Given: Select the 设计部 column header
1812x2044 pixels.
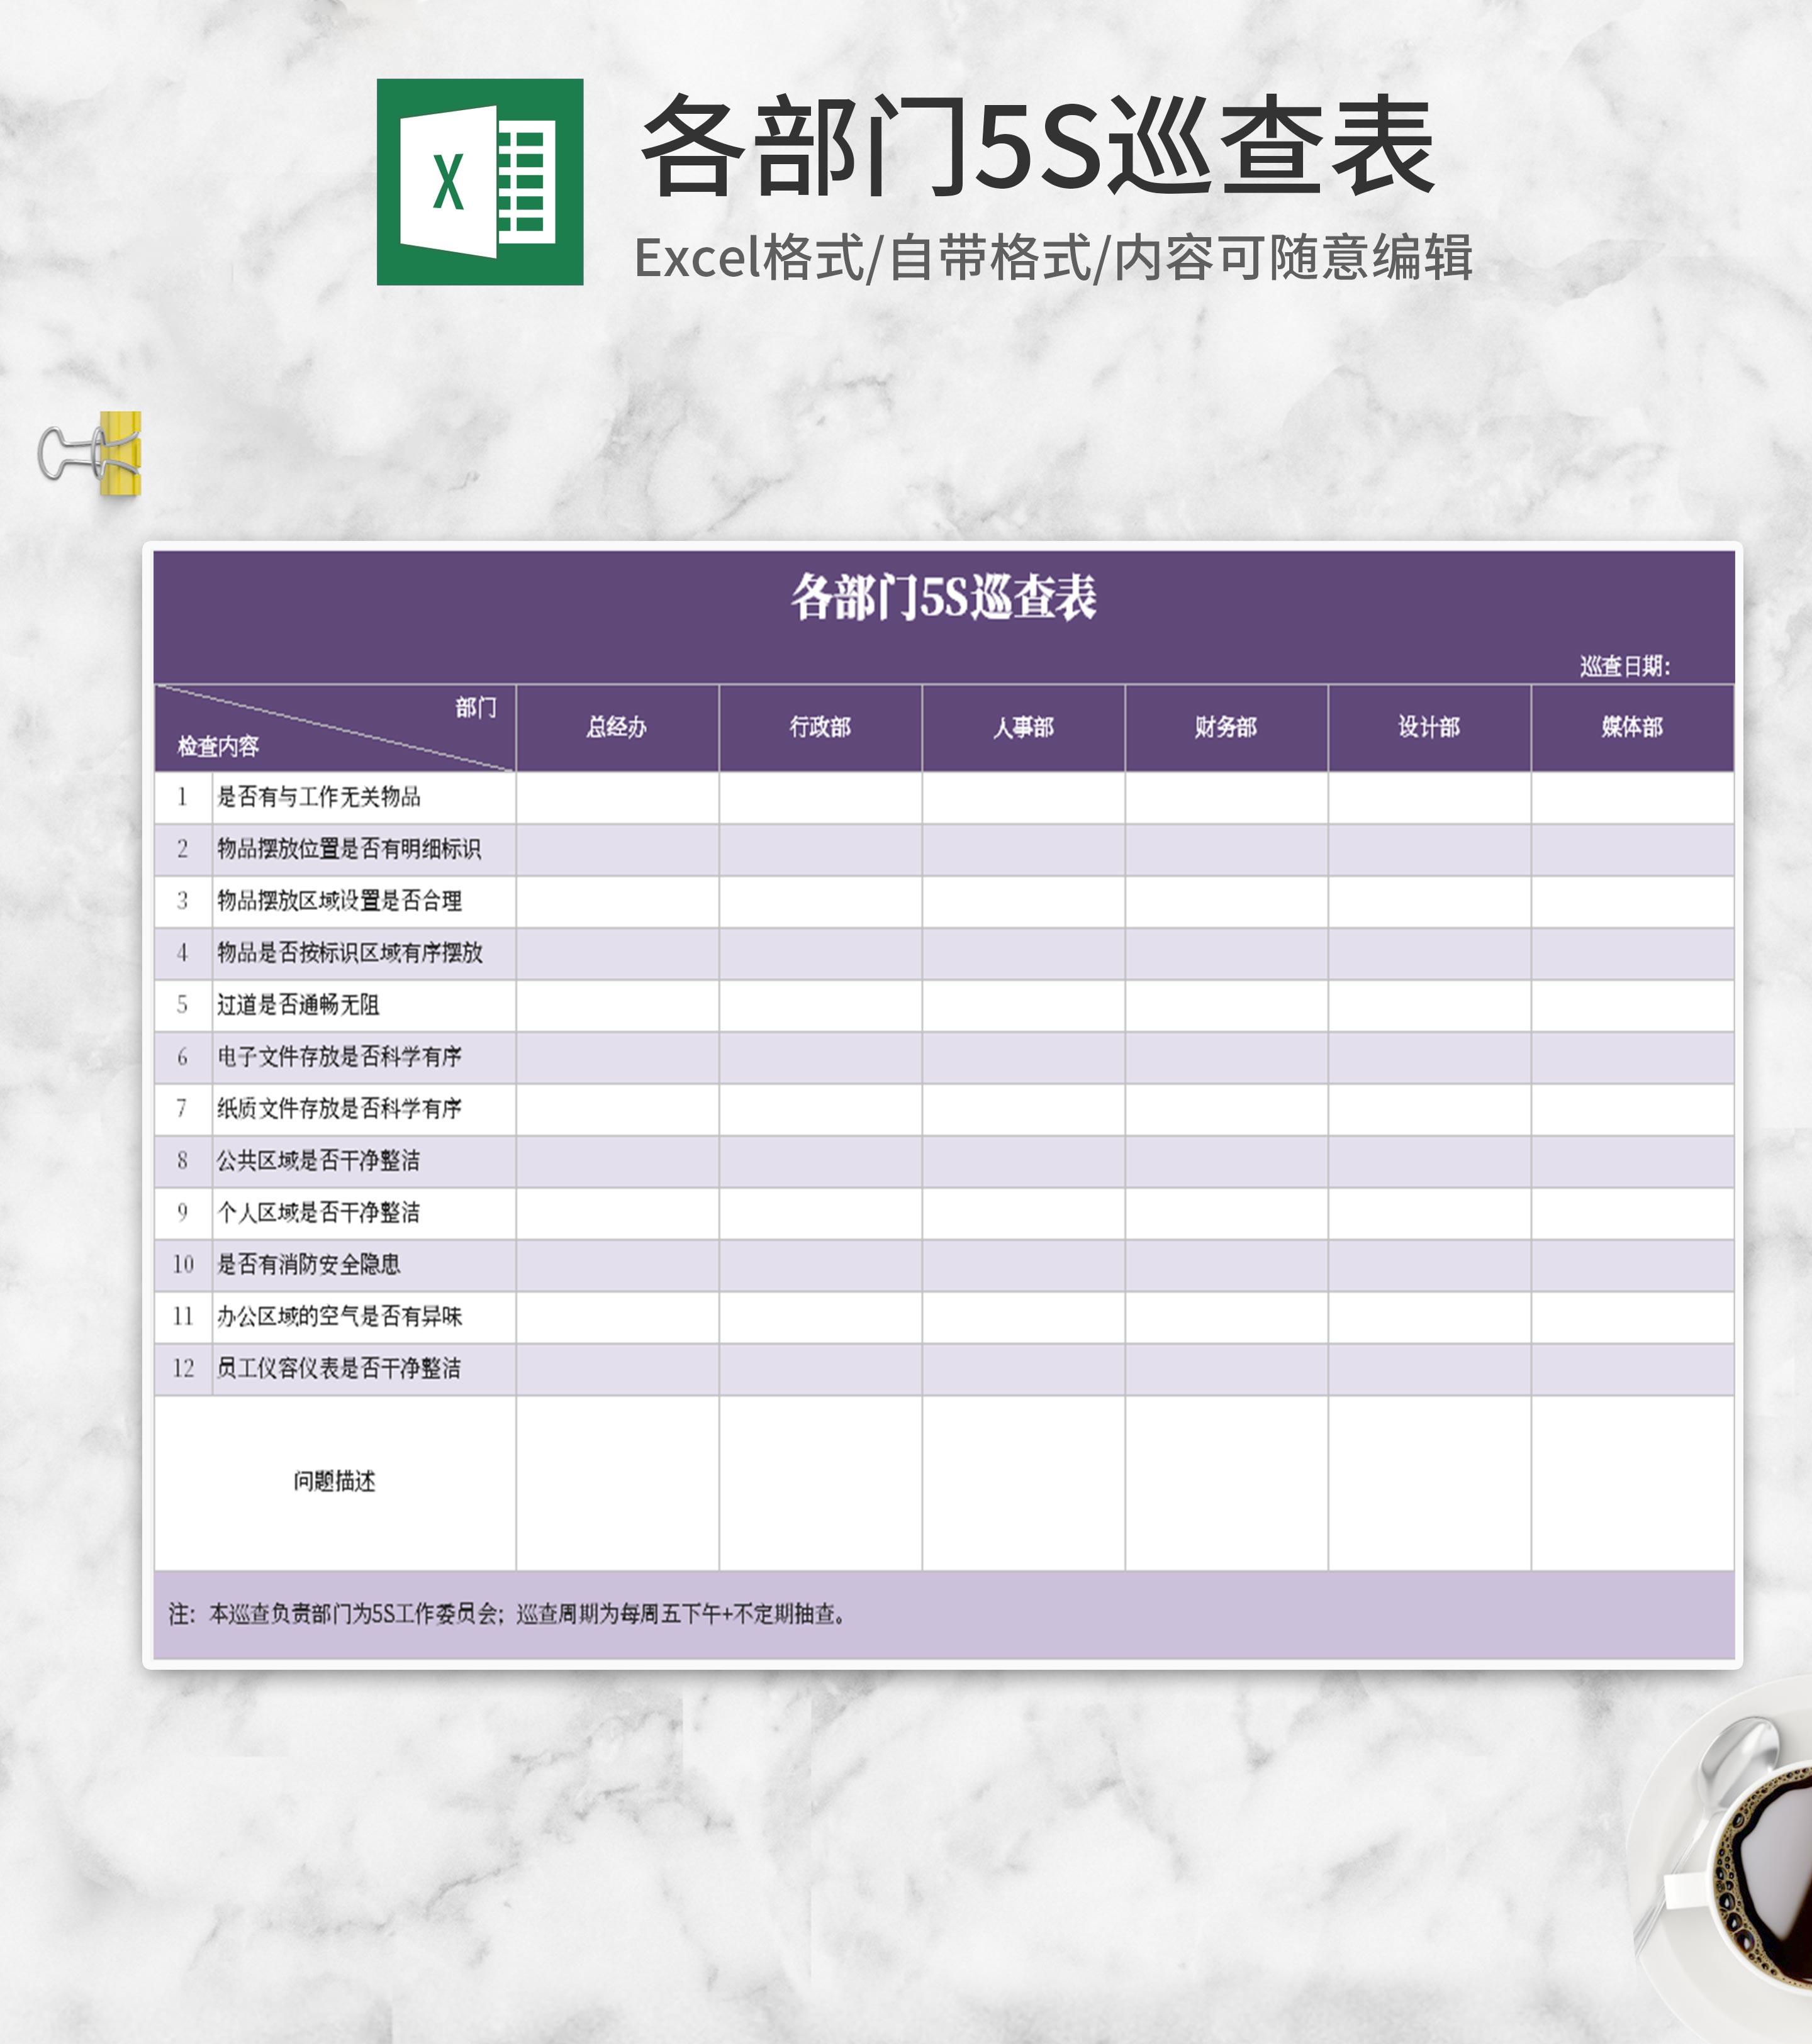Looking at the screenshot, I should 1429,727.
